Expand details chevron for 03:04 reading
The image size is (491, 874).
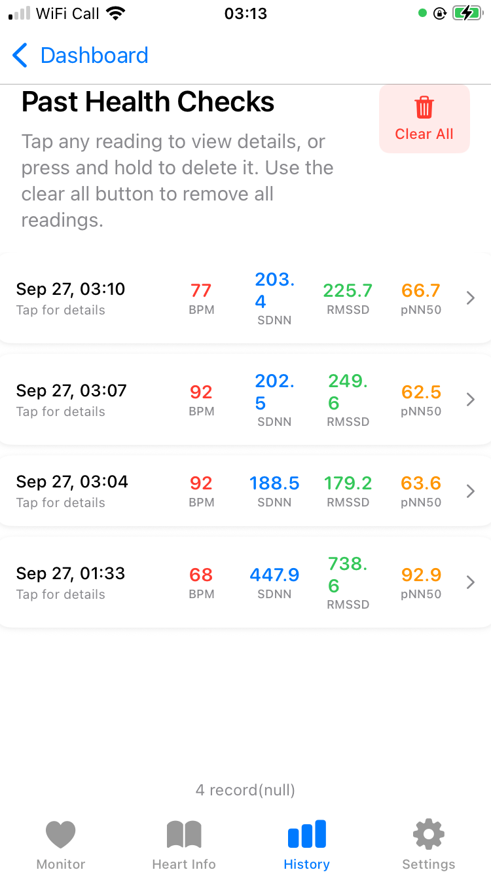[470, 491]
